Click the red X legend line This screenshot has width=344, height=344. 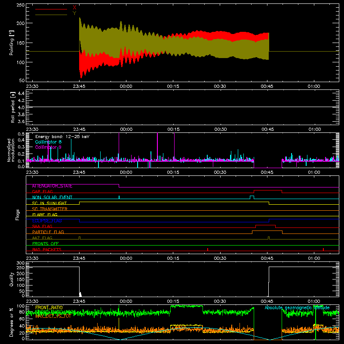click(51, 9)
